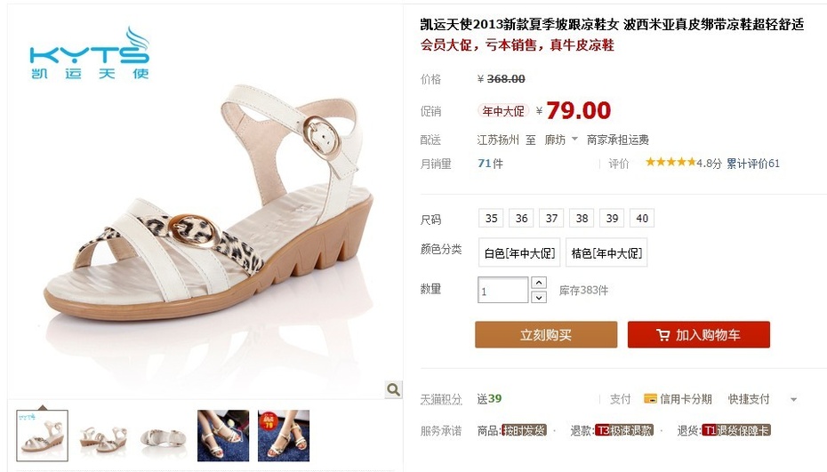Click the T3 fast refund badge

(624, 430)
